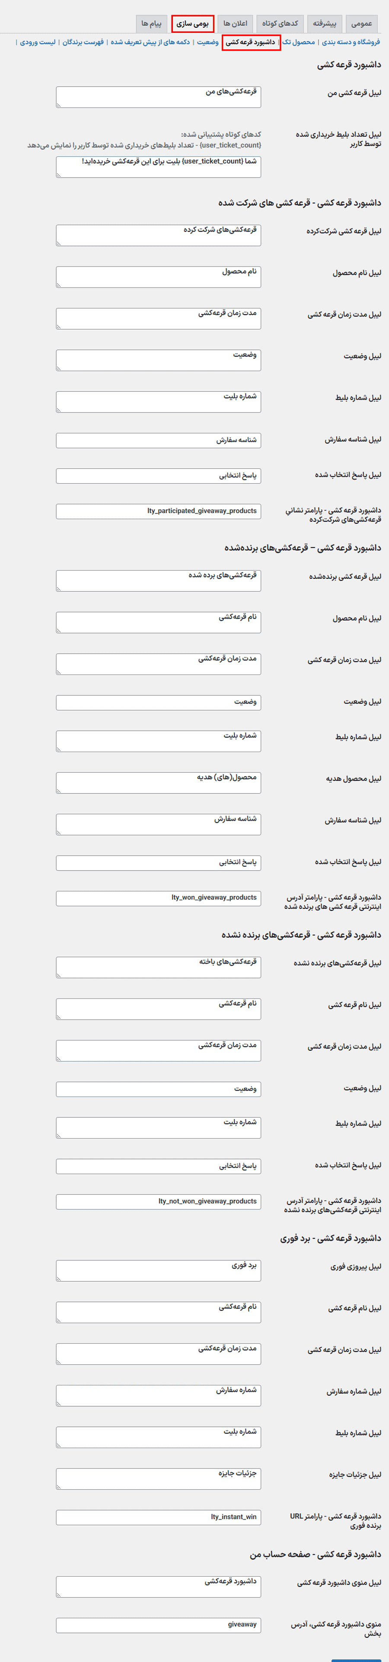This screenshot has height=1662, width=389.
Task: Click the lty_won_giveaway_products endpoint field
Action: coord(159,898)
